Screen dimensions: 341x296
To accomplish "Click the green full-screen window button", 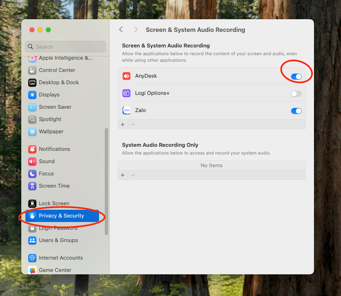I will click(48, 30).
